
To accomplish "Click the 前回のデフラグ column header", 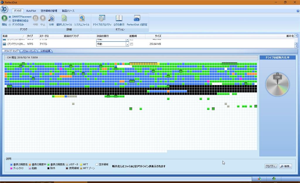I will pyautogui.click(x=80, y=36).
